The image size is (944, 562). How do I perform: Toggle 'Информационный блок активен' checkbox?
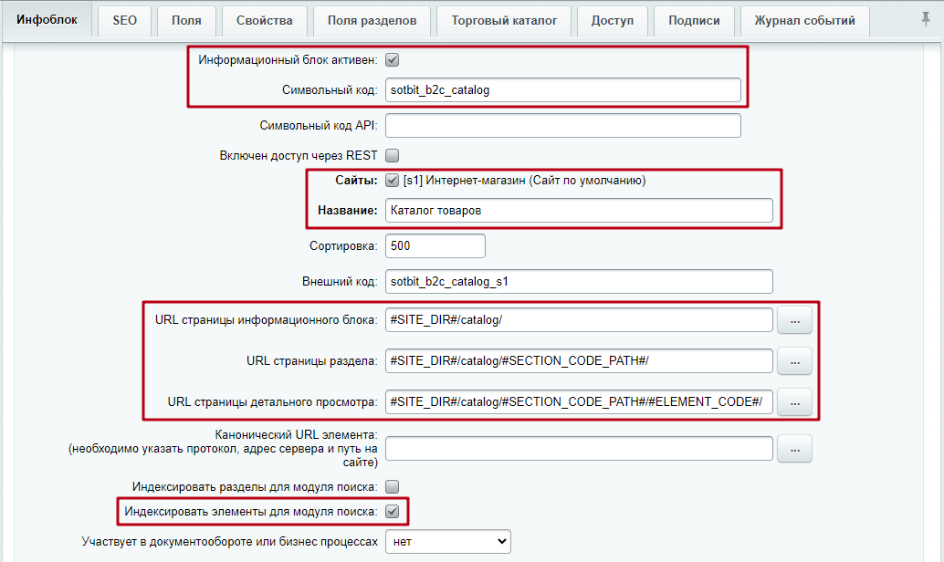tap(393, 60)
